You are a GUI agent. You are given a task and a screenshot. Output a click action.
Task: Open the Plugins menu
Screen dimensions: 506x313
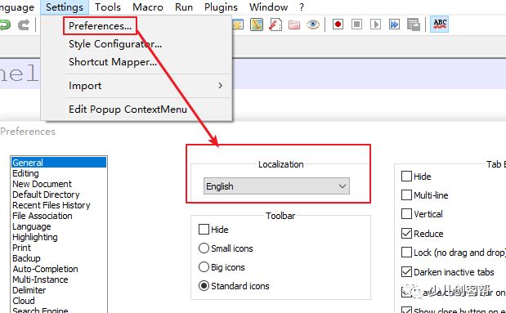click(221, 7)
